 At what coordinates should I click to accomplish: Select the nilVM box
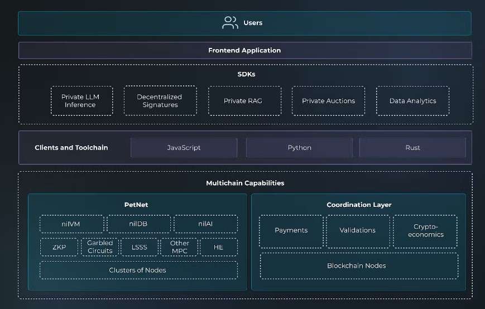72,224
